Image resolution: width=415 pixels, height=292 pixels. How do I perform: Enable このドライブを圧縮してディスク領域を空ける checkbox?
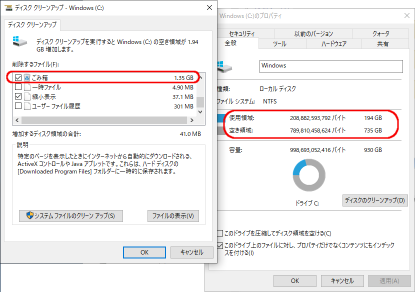(220, 233)
